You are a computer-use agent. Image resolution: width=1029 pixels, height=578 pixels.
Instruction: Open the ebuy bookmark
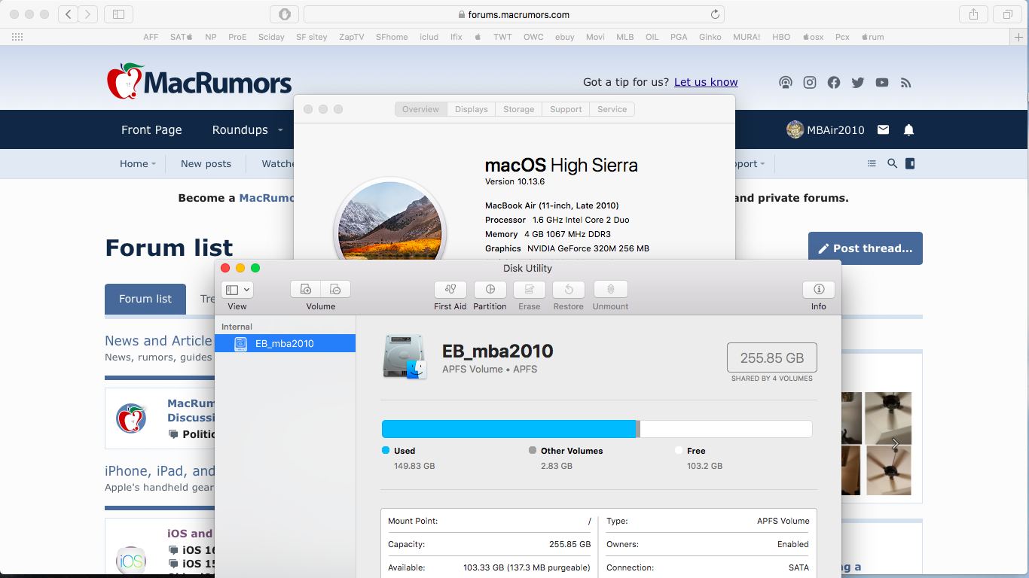[x=565, y=37]
